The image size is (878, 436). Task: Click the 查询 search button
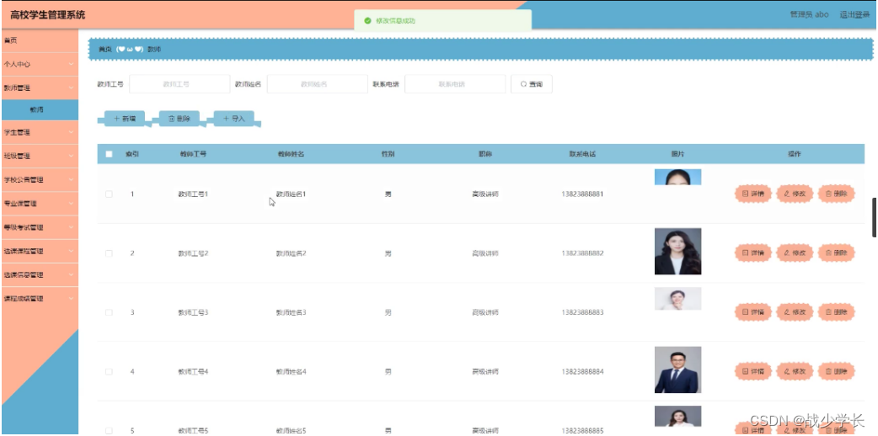point(532,84)
